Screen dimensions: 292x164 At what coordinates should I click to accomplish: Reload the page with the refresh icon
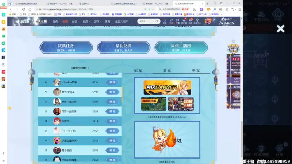tap(23, 9)
